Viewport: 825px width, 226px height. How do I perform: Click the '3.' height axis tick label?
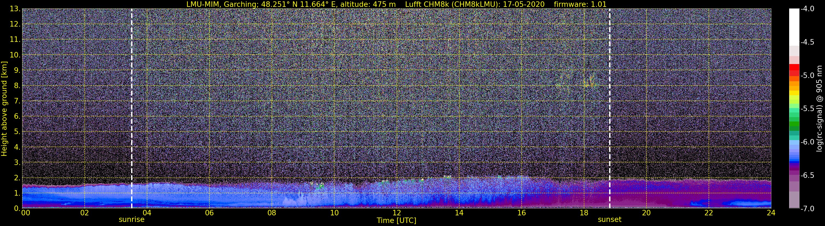click(x=17, y=163)
